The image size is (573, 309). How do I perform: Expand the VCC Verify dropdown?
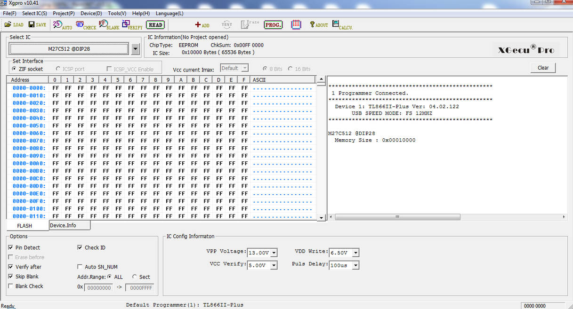click(274, 265)
